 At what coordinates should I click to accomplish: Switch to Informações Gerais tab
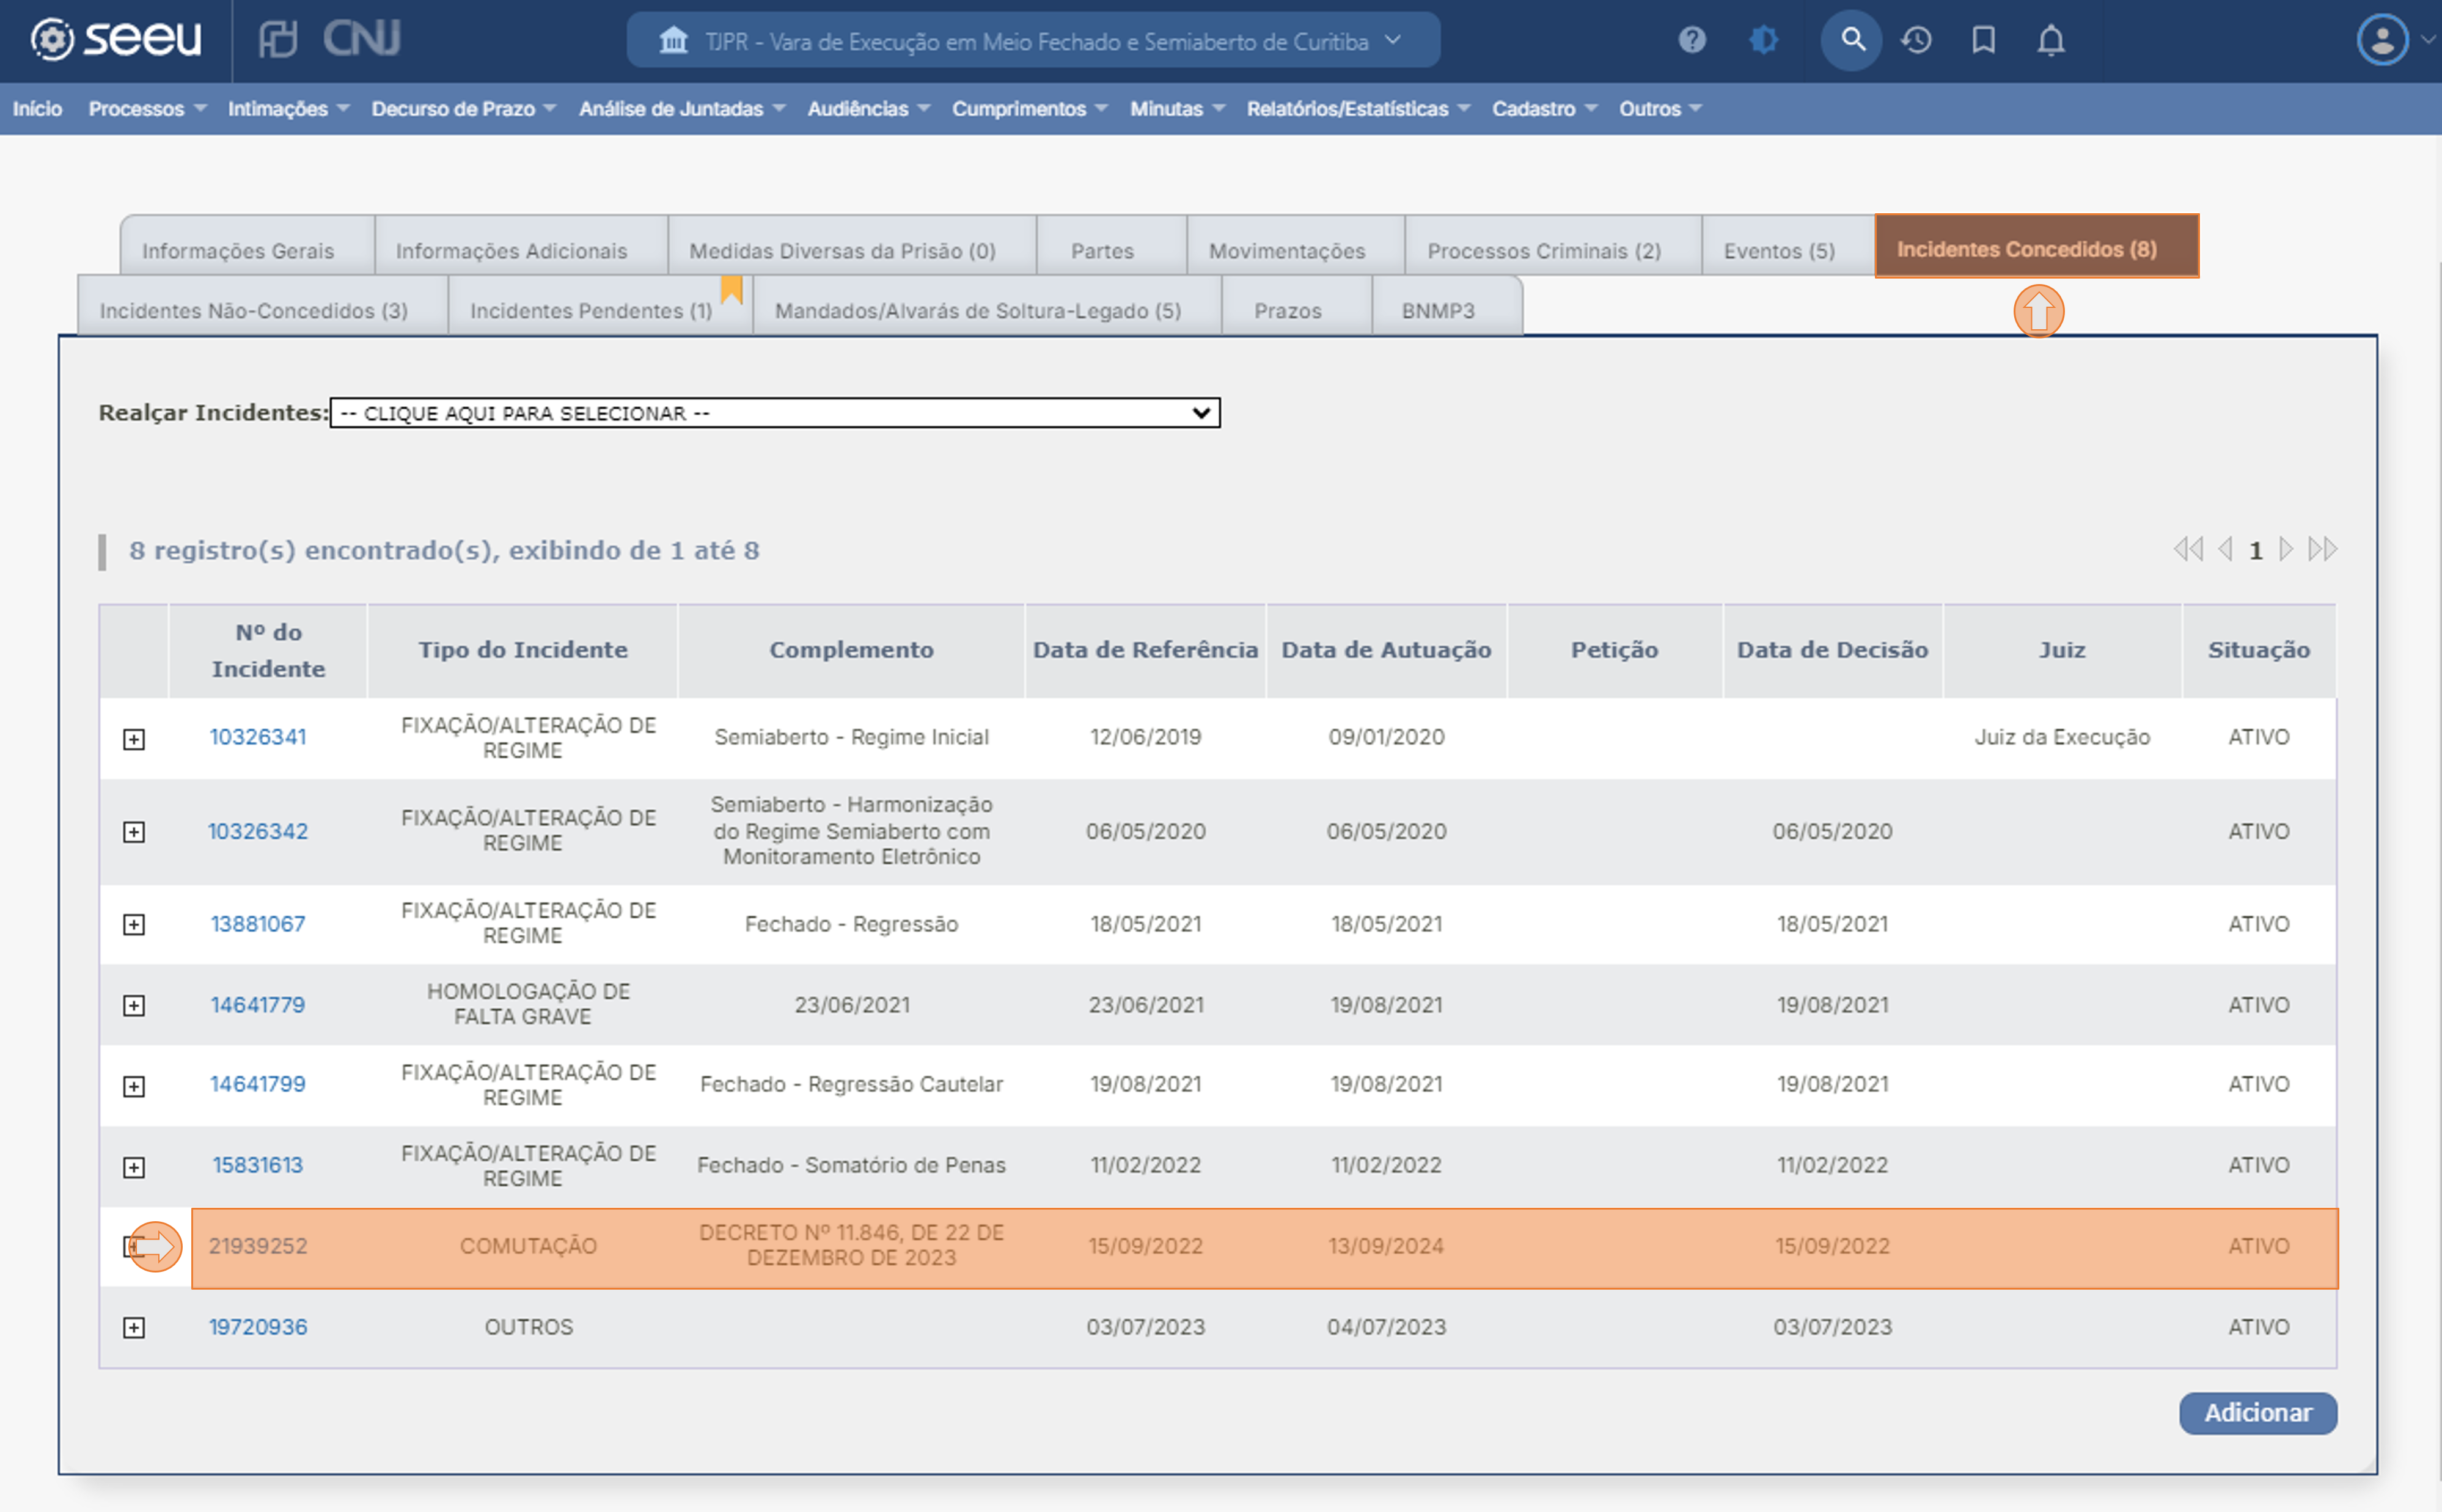click(247, 247)
